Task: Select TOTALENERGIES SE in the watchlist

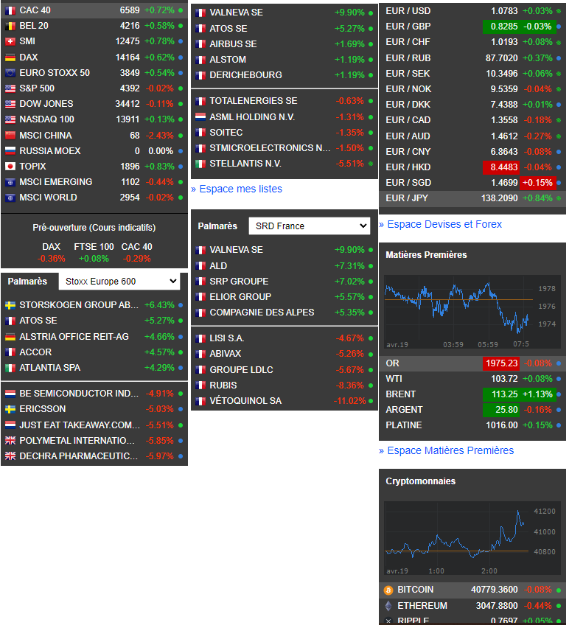Action: click(x=284, y=101)
